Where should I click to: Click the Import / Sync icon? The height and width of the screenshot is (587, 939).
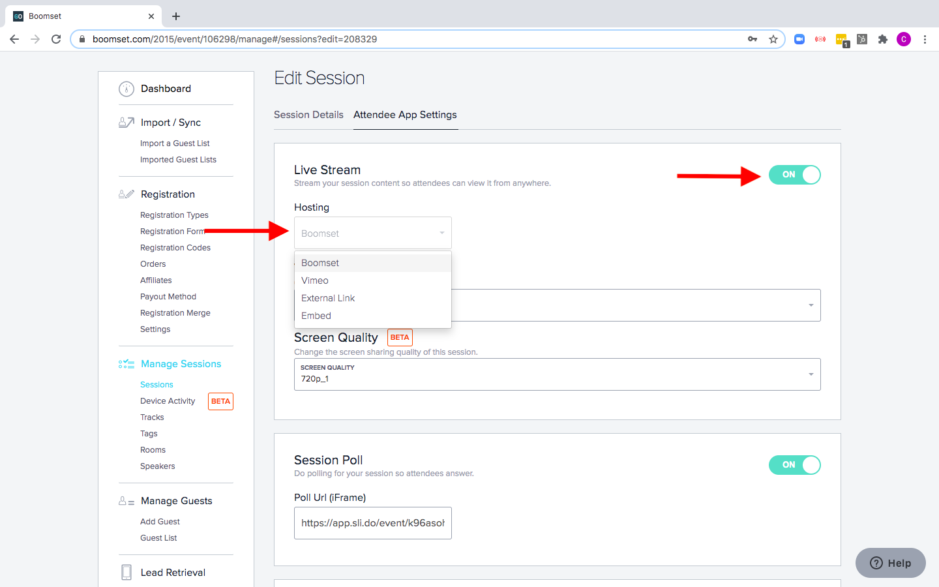click(x=127, y=122)
